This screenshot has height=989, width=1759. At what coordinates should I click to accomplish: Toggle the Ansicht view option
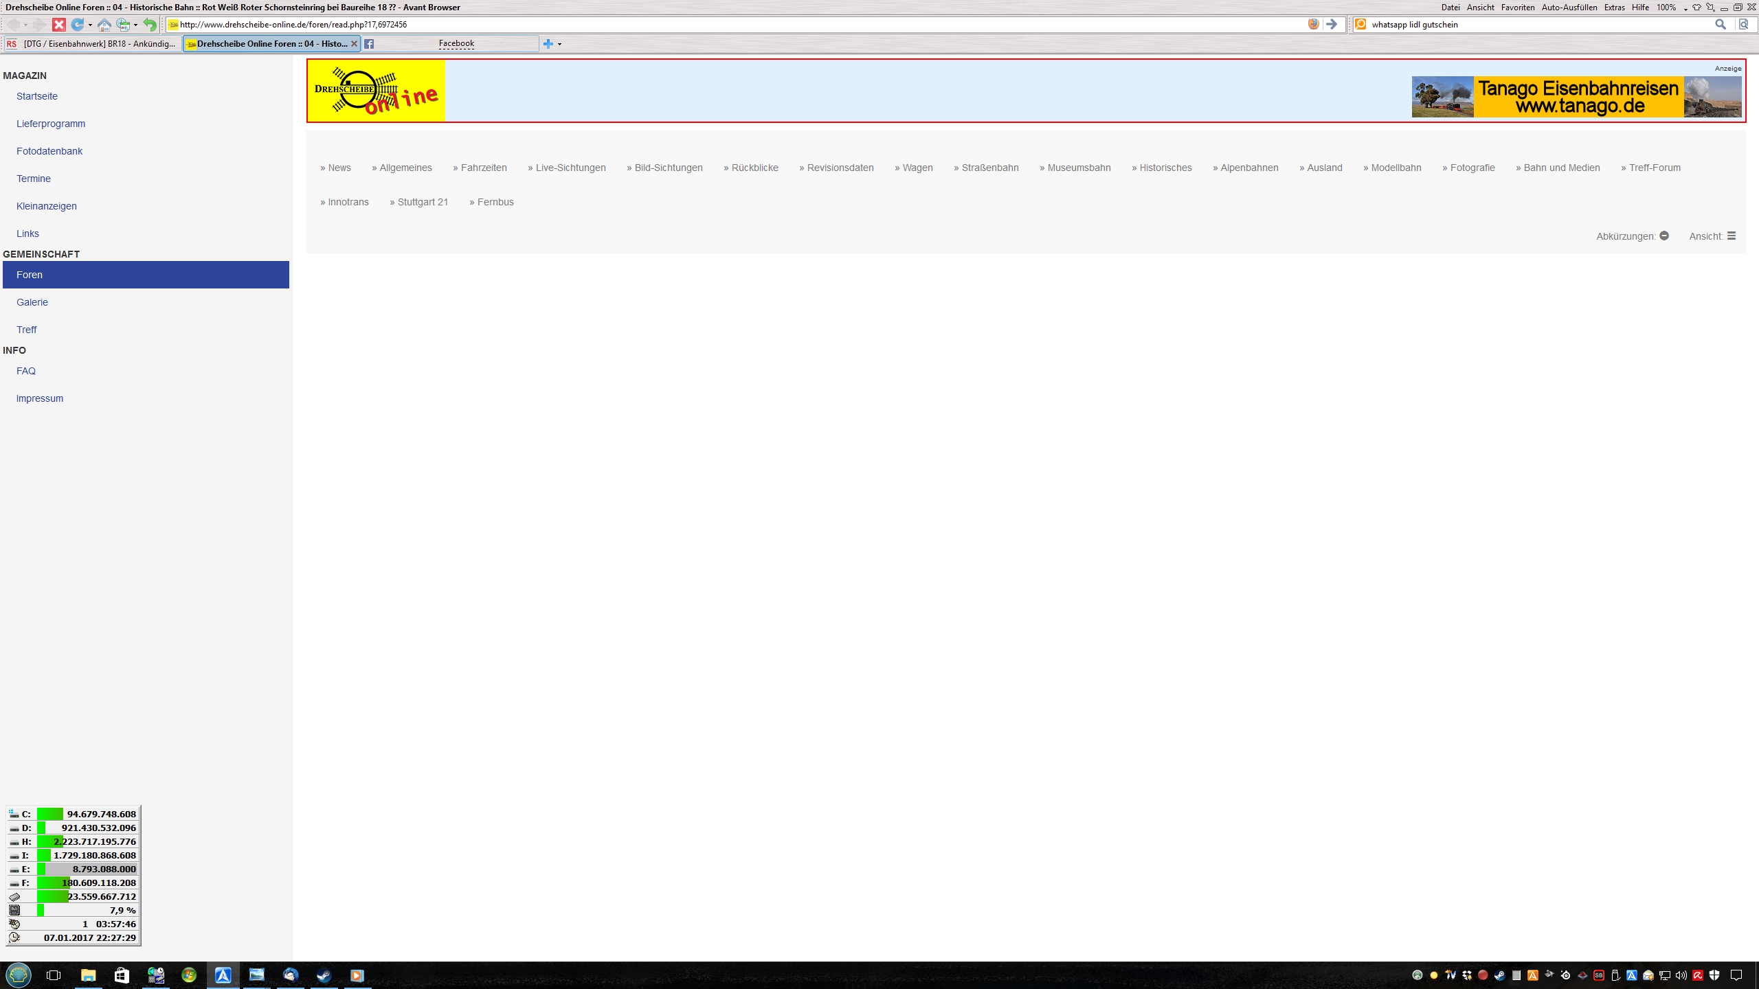click(x=1732, y=236)
